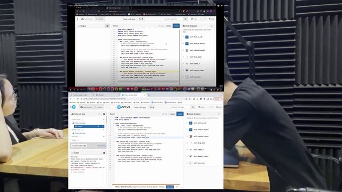Open the gear settings of Todo List App panel
Screen dimensions: 342x192
pos(104,114)
